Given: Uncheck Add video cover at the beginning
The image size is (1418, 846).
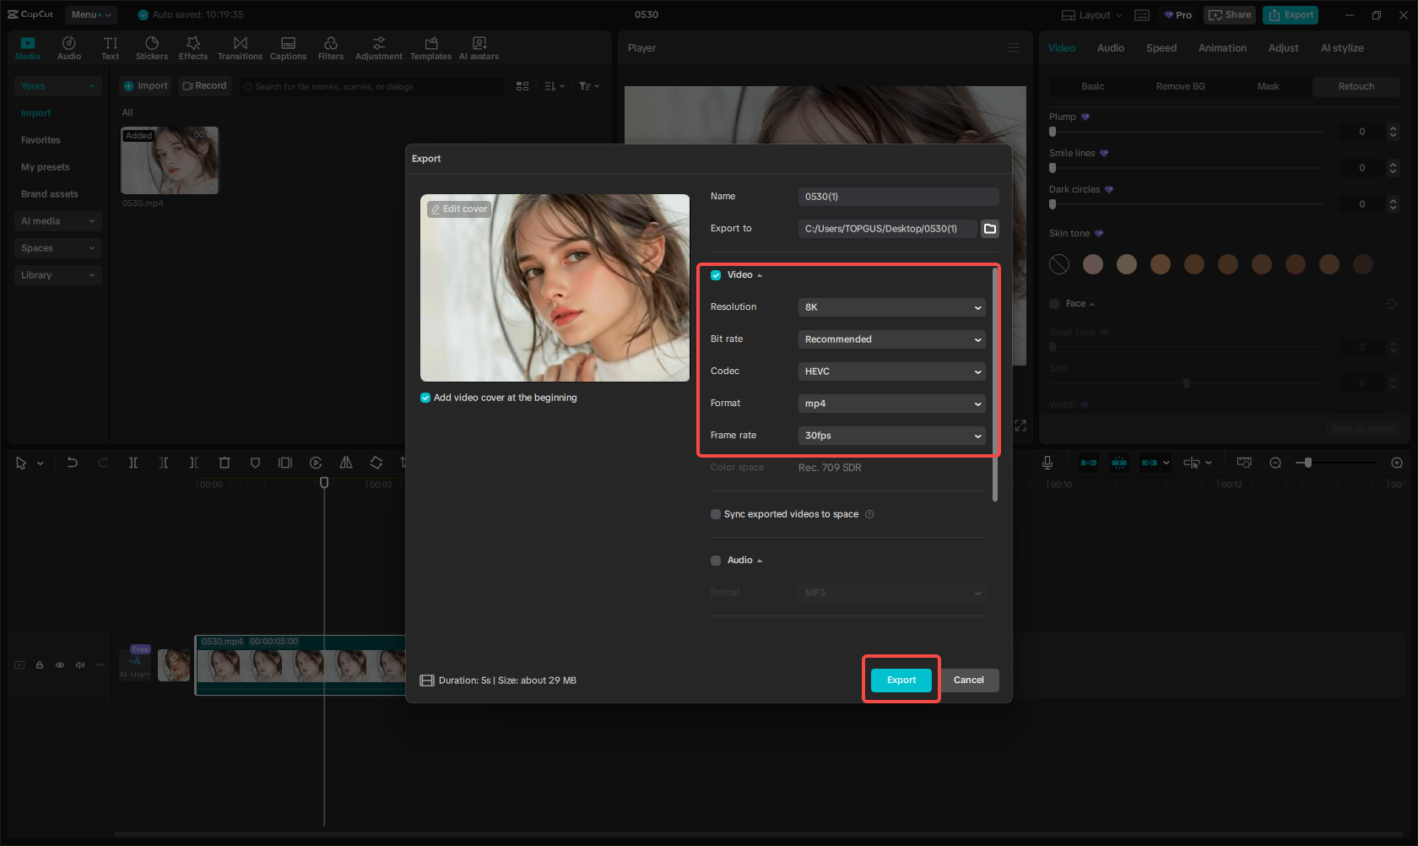Looking at the screenshot, I should [x=425, y=397].
